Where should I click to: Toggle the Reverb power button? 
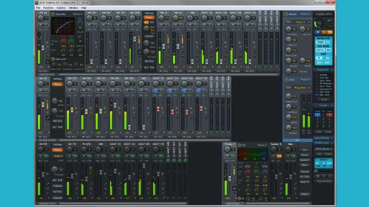(286, 14)
